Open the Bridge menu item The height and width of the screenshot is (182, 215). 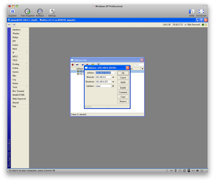[20, 37]
